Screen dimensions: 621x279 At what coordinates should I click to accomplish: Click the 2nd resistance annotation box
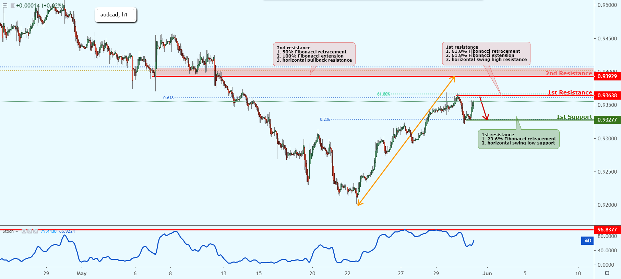pyautogui.click(x=314, y=54)
